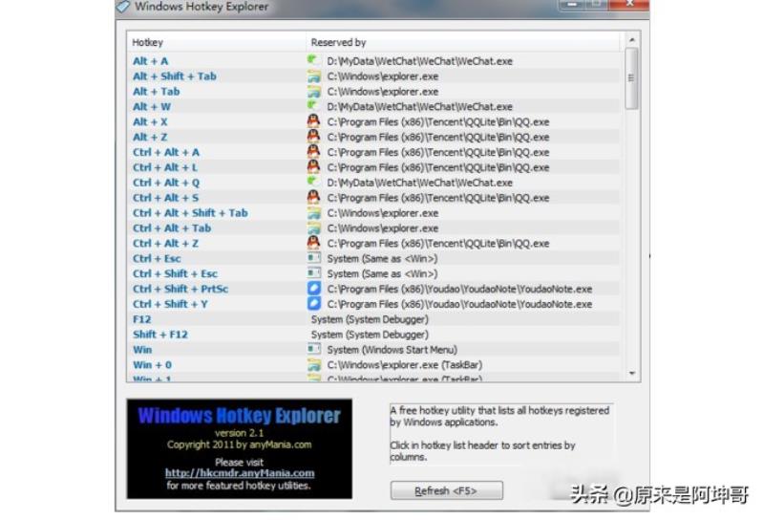Click the scrollbar up arrow
Screen dimensions: 764x520
(631, 39)
